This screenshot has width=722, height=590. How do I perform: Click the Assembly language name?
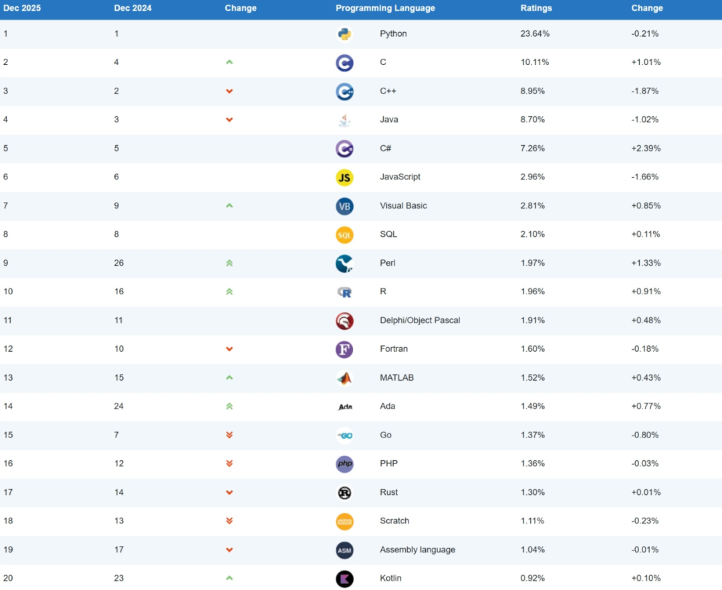pyautogui.click(x=417, y=549)
